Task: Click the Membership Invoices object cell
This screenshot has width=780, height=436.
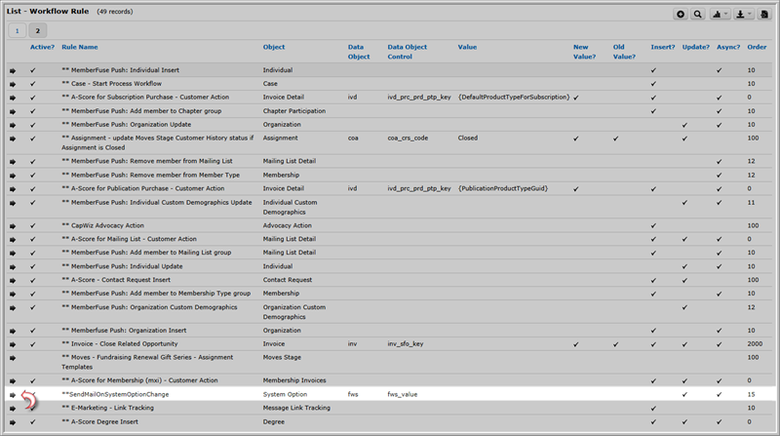Action: coord(294,380)
